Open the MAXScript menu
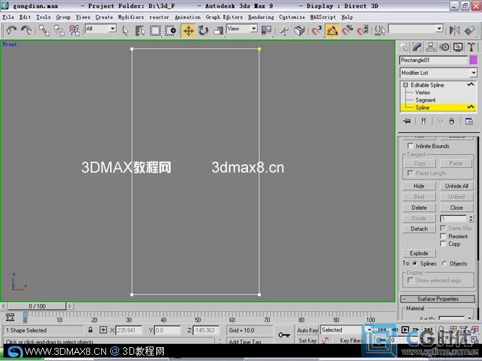Viewport: 482px width, 361px height. tap(323, 17)
